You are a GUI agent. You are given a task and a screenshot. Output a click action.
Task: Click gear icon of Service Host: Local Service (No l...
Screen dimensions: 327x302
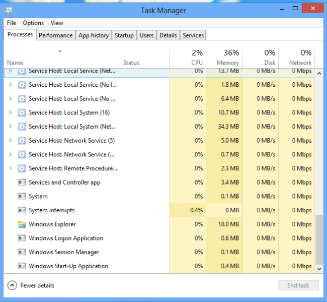coord(22,85)
